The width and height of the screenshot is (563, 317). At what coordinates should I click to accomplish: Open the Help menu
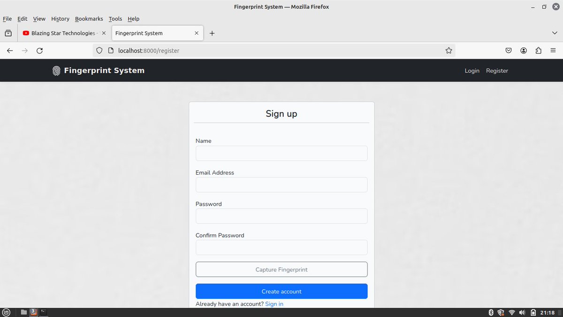point(134,19)
